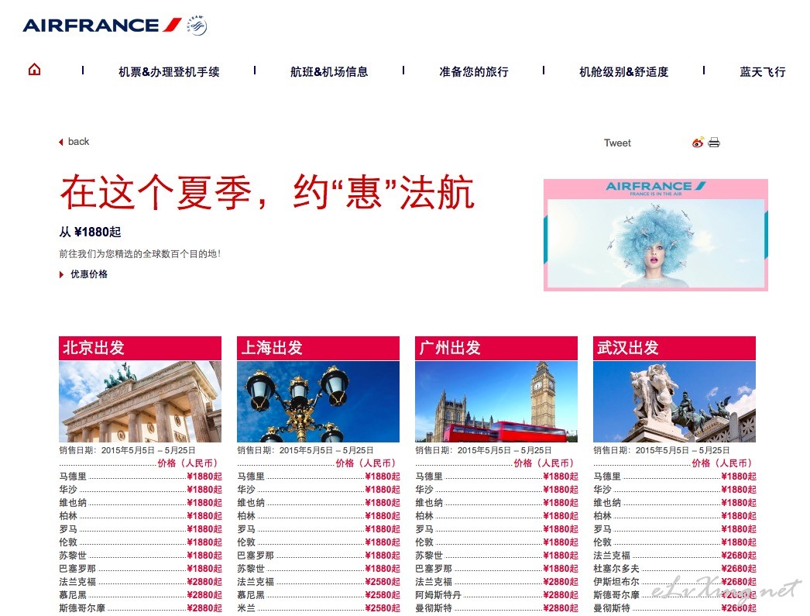Screen dimensions: 810x616
Task: Click the 价格（人民币）label under 上海出发
Action: 366,463
